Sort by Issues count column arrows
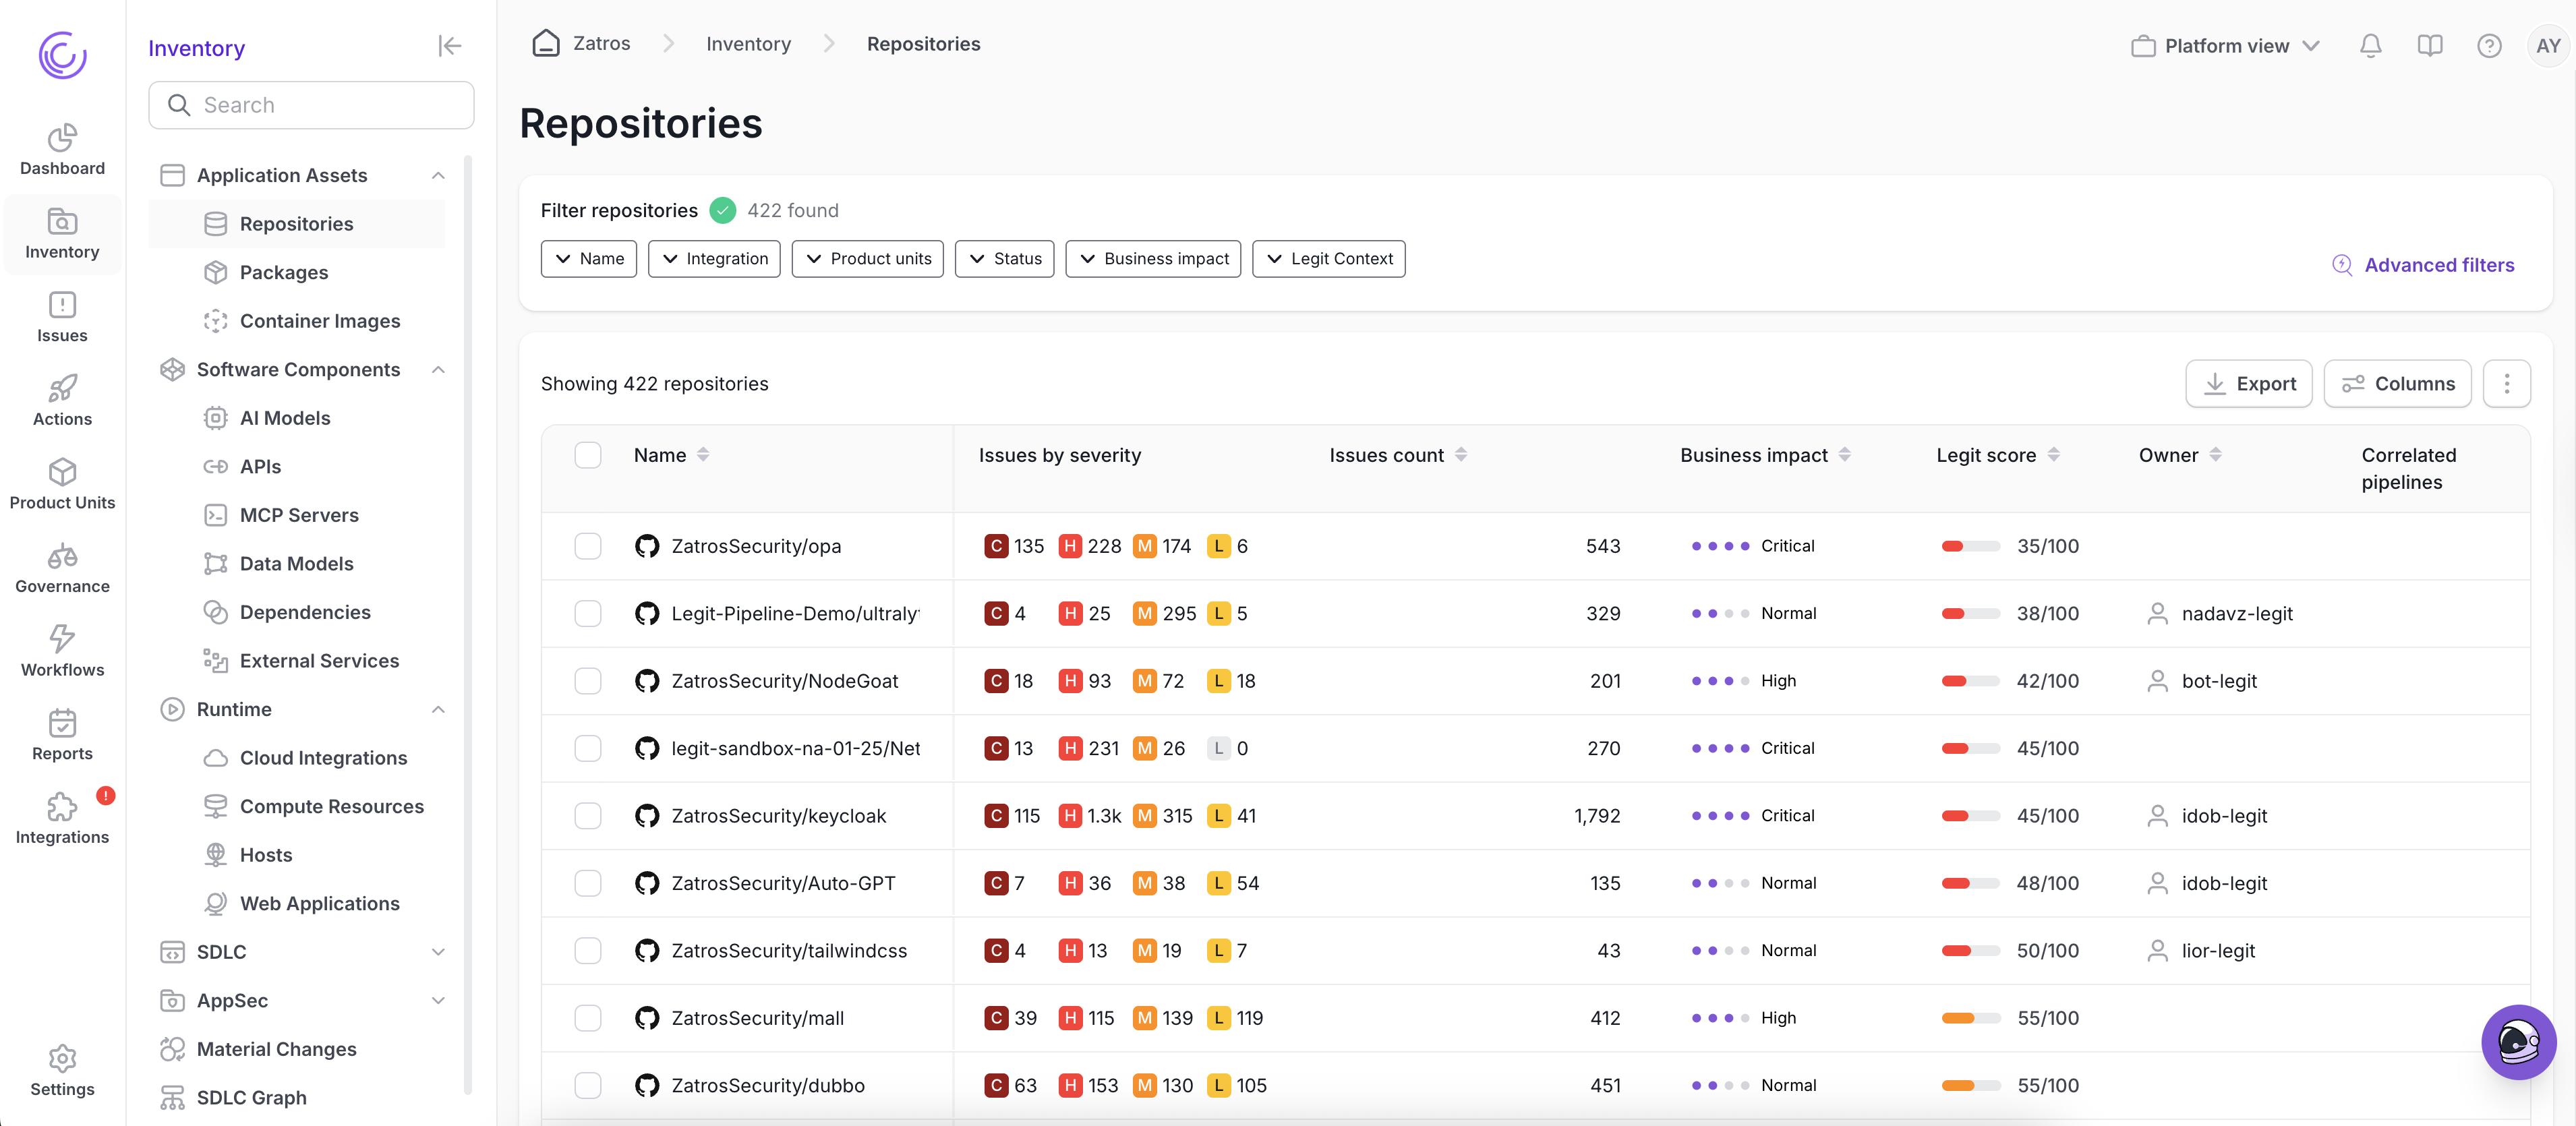The image size is (2576, 1126). point(1461,455)
